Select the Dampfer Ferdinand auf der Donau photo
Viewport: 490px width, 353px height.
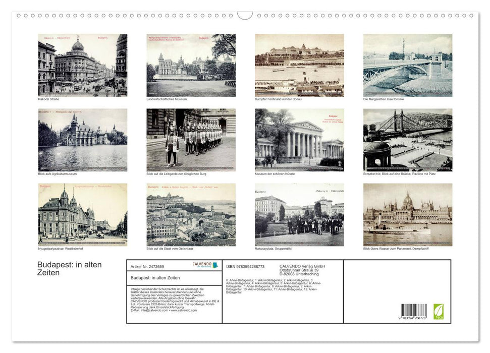tap(299, 65)
